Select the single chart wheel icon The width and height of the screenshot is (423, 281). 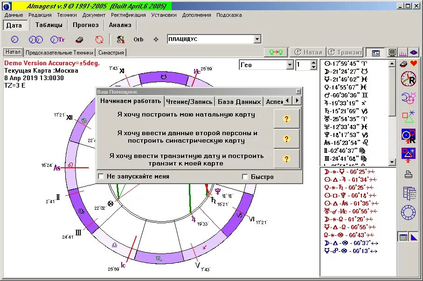[x=14, y=40]
